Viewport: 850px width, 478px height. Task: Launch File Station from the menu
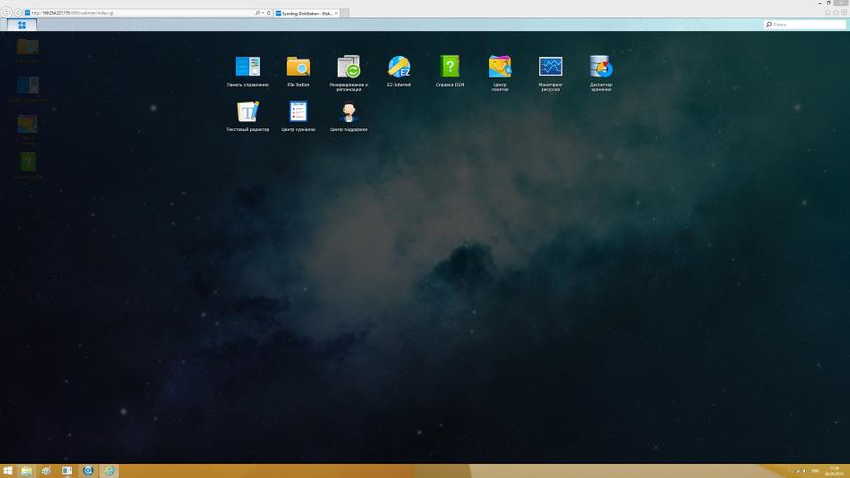[297, 67]
